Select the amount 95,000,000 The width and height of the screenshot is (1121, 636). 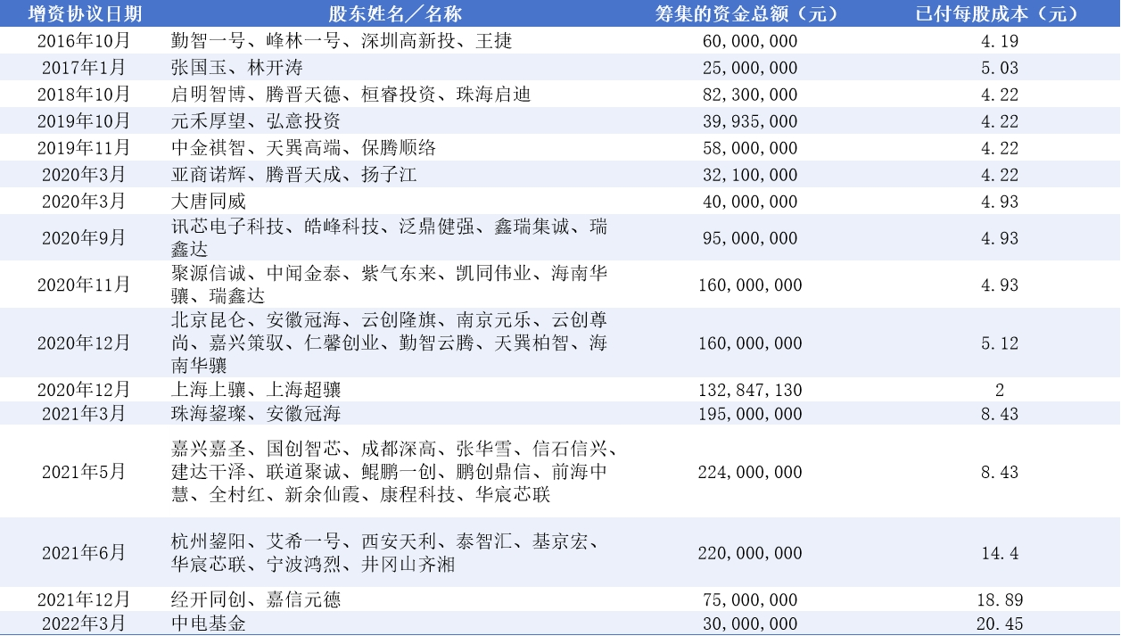tap(750, 238)
